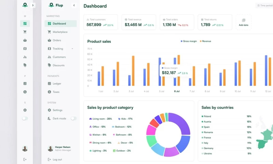
Task: Expand the Tracking submenu arrow
Action: tap(72, 49)
